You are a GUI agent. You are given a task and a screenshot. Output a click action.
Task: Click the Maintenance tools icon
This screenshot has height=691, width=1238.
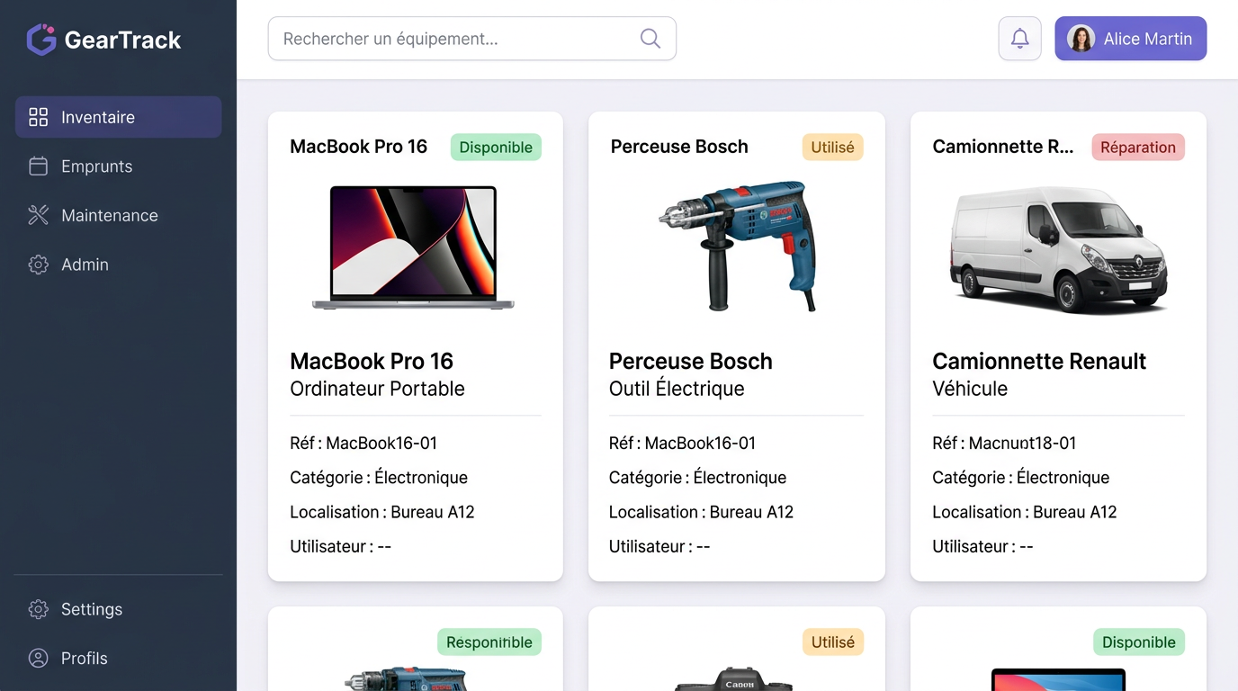(x=38, y=215)
